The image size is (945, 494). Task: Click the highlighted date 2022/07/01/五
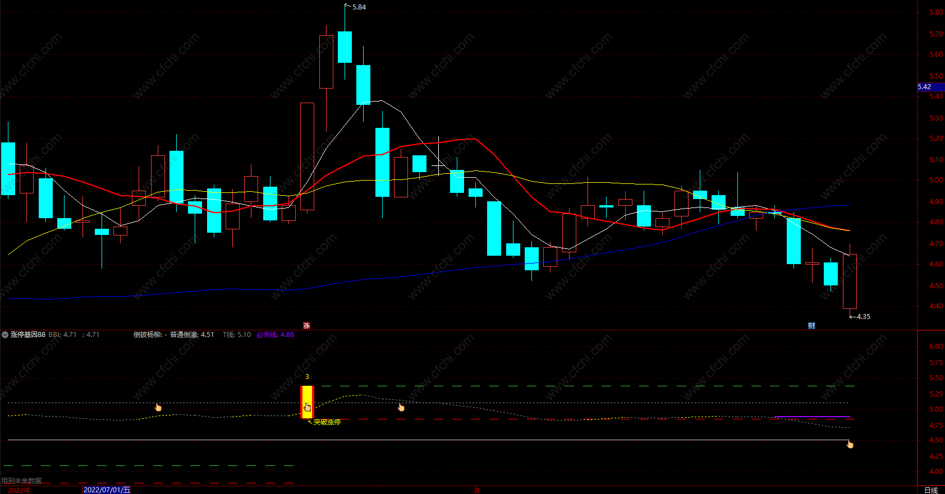coord(107,490)
